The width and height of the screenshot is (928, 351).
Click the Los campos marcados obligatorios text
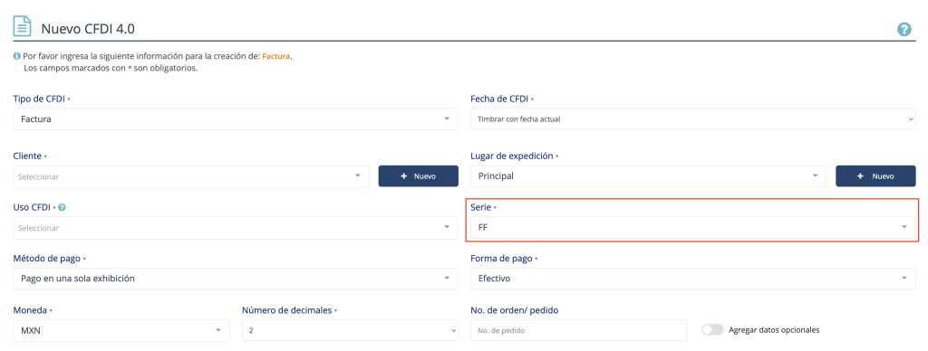(x=110, y=68)
